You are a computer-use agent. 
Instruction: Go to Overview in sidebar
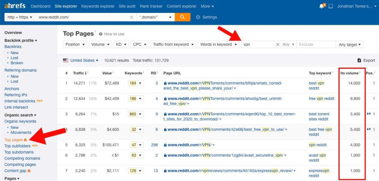13,33
